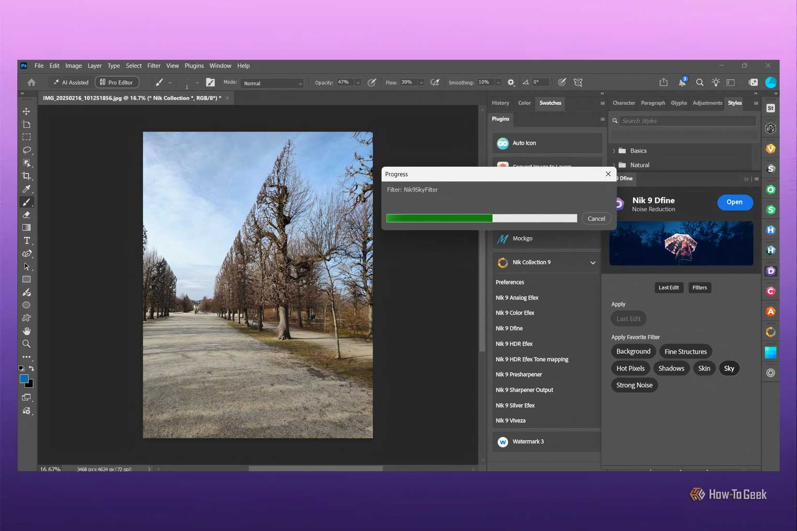The width and height of the screenshot is (797, 531).
Task: Open notifications bell icon
Action: (682, 83)
